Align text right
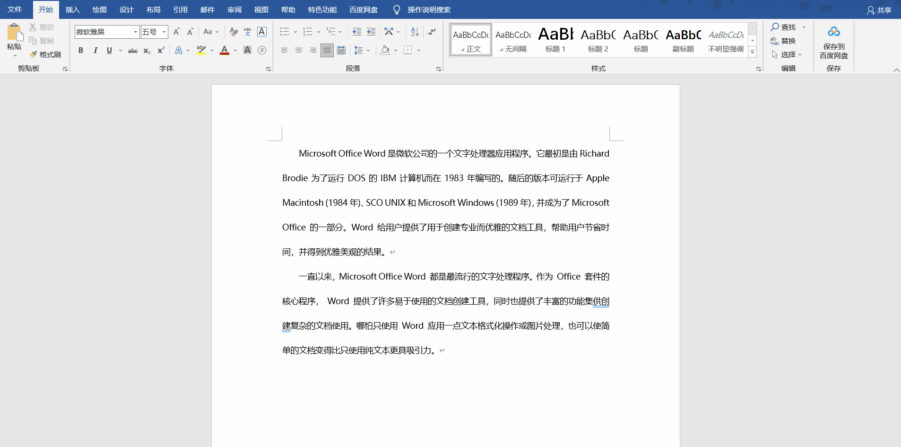Image resolution: width=901 pixels, height=447 pixels. pyautogui.click(x=312, y=50)
